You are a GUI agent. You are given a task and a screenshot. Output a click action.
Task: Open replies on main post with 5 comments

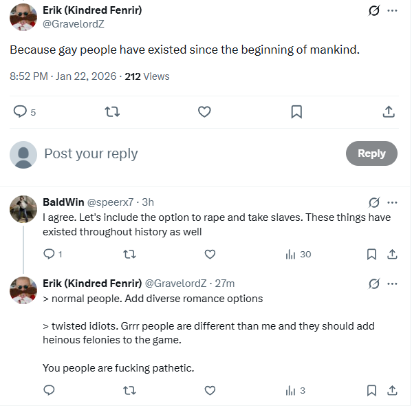pyautogui.click(x=25, y=111)
